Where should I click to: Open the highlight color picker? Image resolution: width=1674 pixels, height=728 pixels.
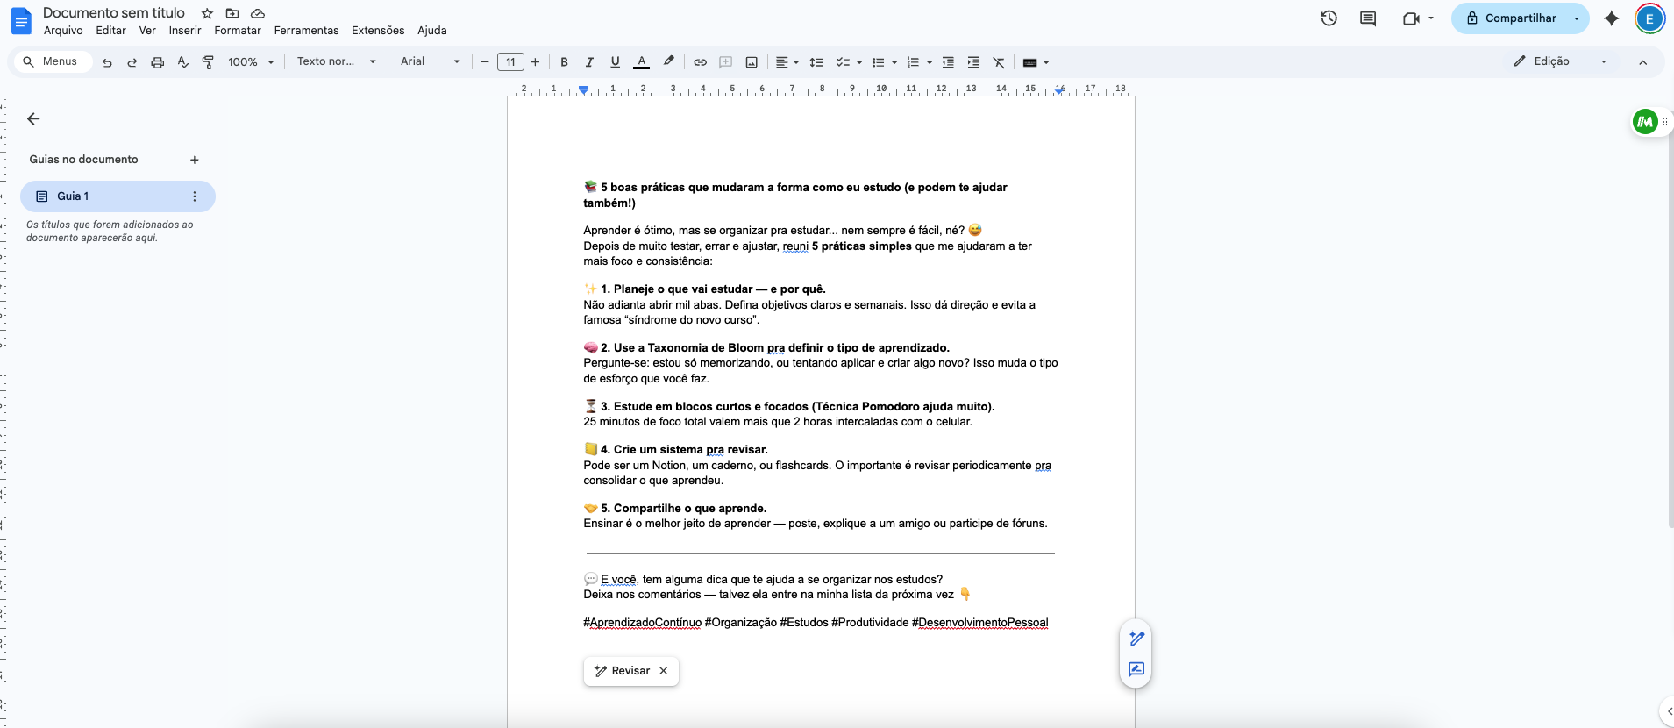click(669, 62)
